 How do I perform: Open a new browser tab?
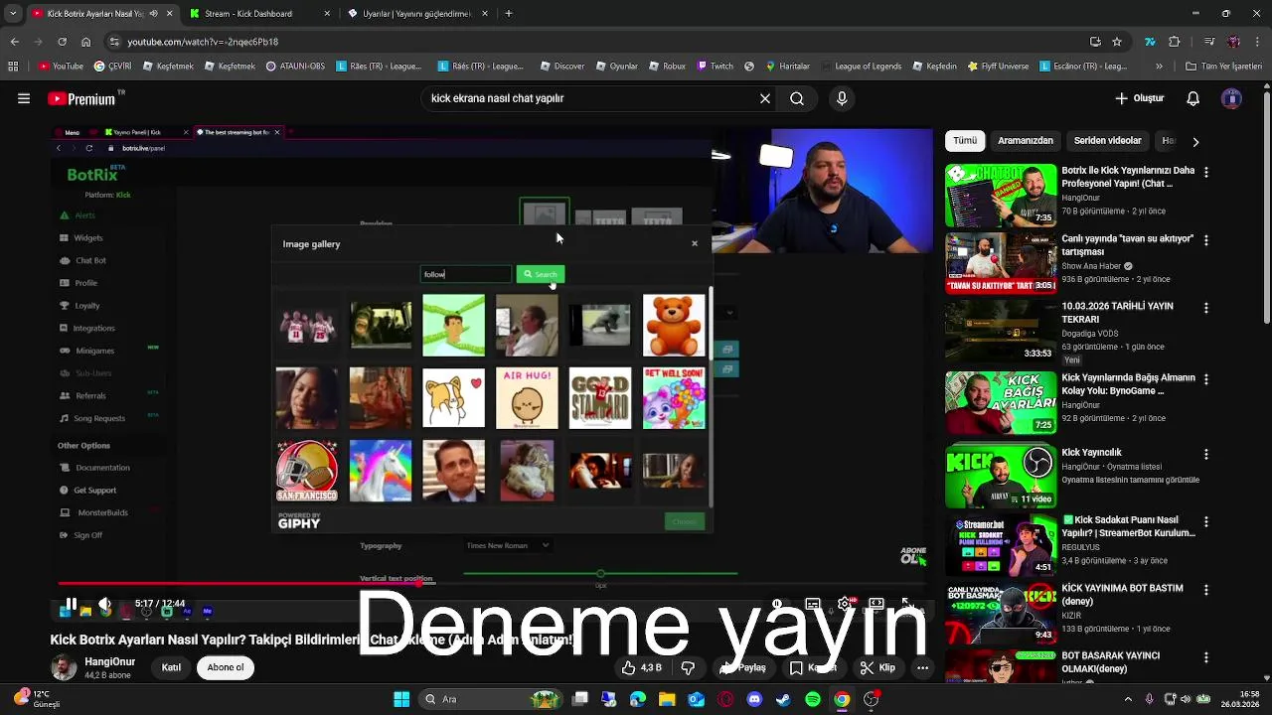click(509, 14)
